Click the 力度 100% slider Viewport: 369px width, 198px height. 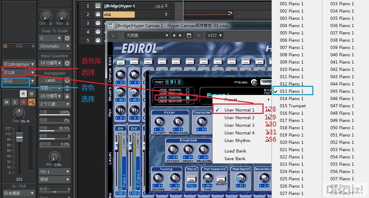[55, 112]
